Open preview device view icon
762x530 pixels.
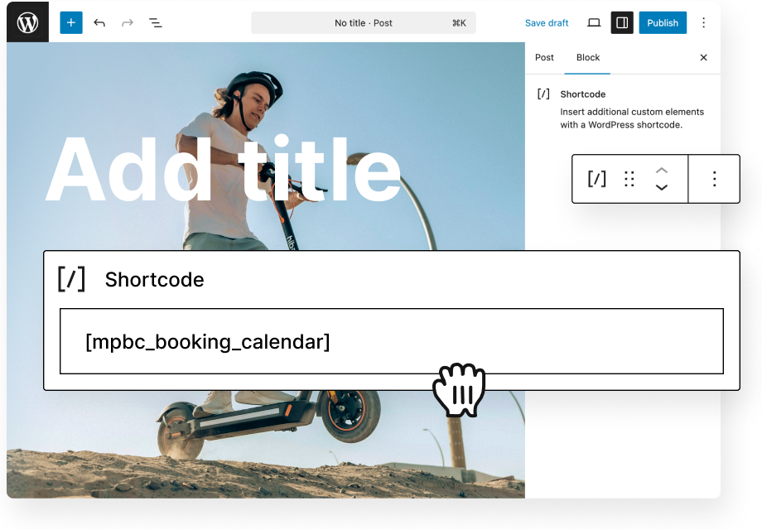coord(594,22)
